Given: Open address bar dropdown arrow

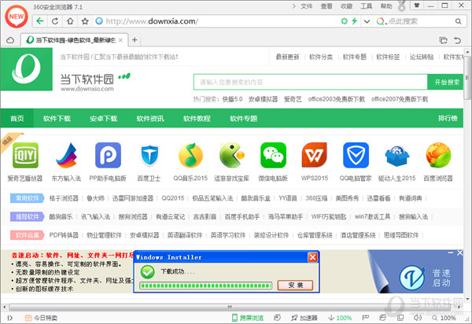Looking at the screenshot, I should pyautogui.click(x=367, y=21).
